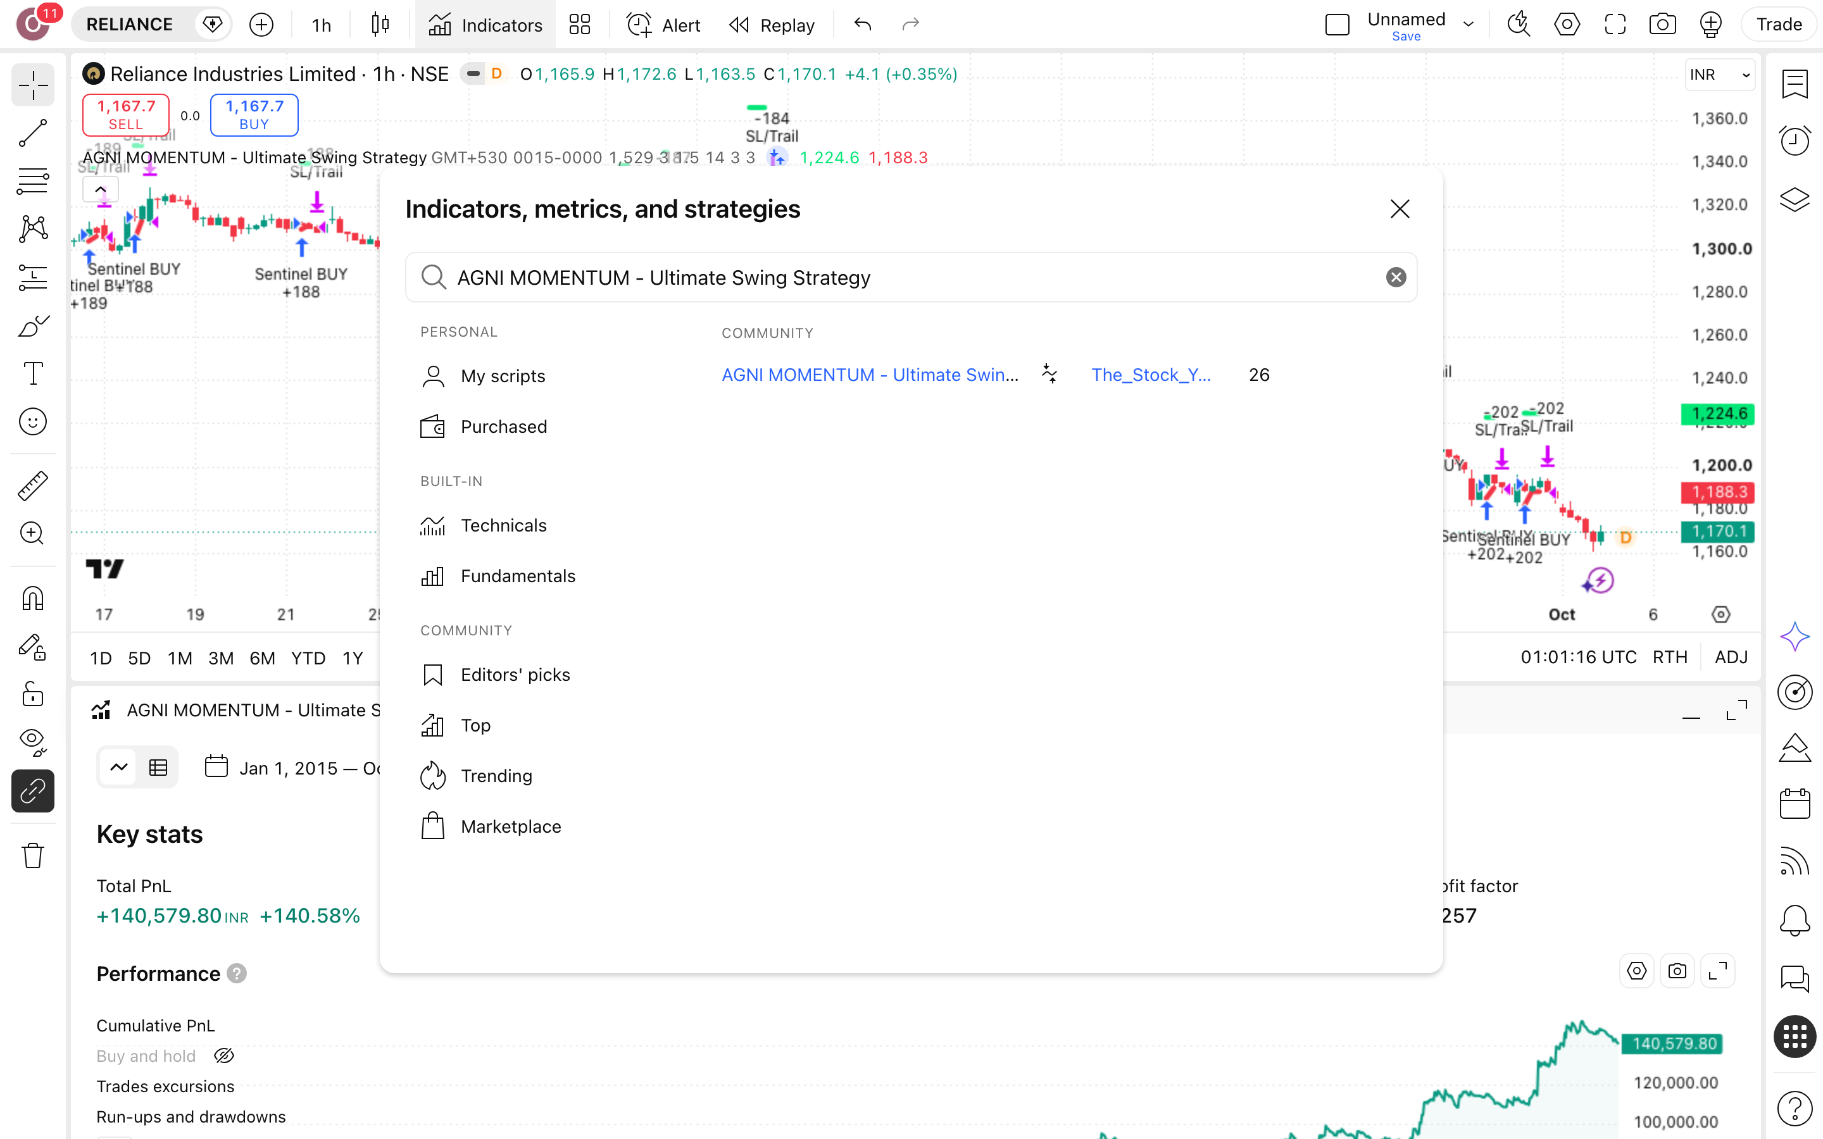
Task: Select the text annotation tool
Action: coord(32,373)
